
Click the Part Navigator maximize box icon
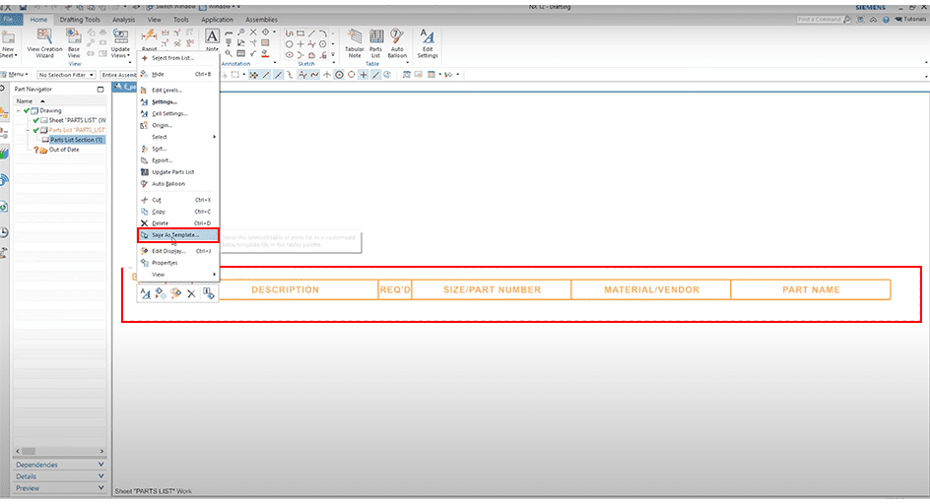click(x=100, y=89)
